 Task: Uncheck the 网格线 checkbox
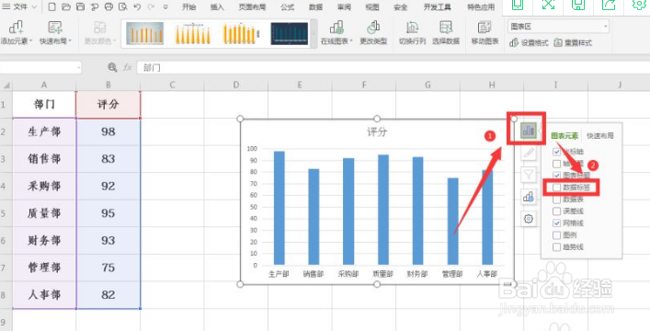[557, 223]
